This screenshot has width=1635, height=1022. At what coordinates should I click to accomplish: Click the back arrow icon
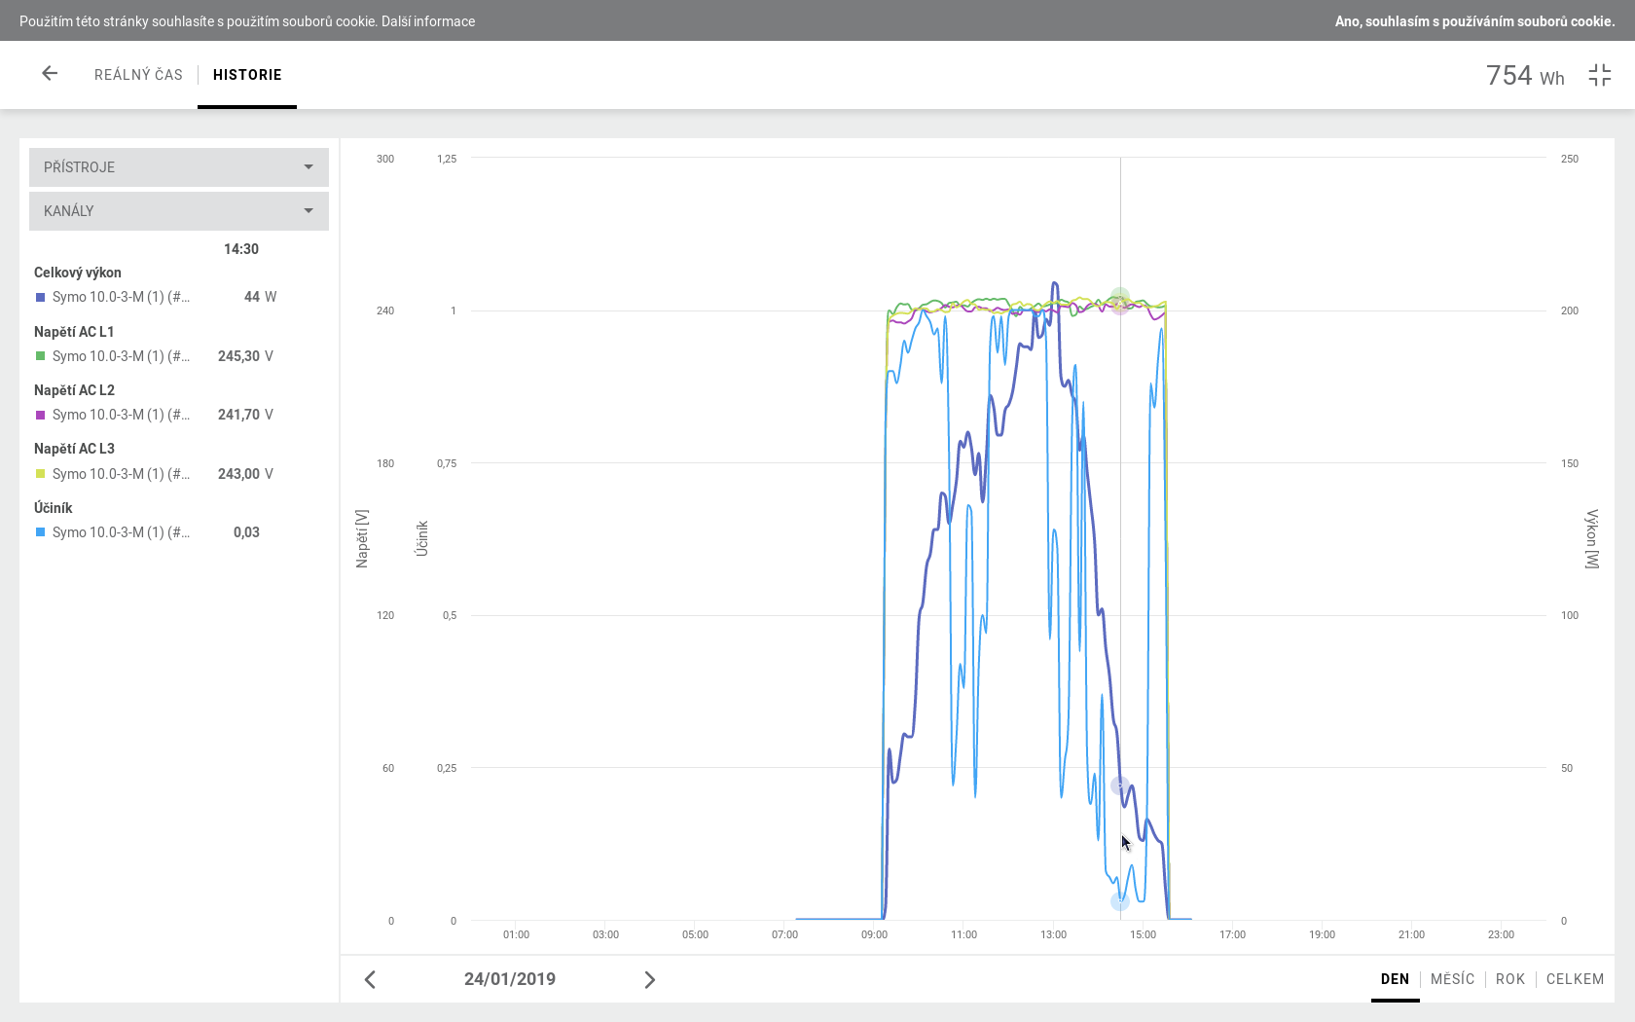pos(50,74)
